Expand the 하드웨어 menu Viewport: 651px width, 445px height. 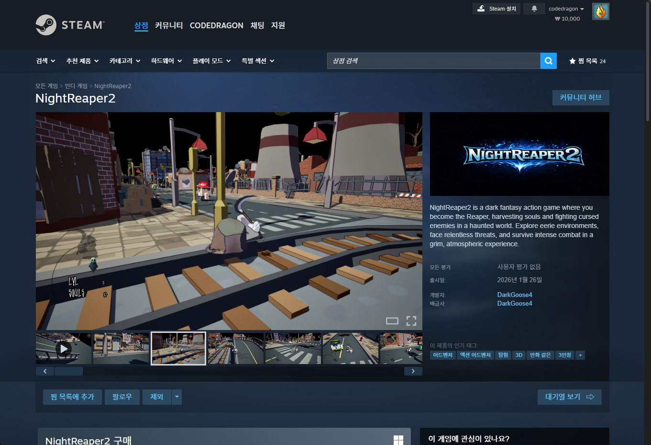pos(166,61)
